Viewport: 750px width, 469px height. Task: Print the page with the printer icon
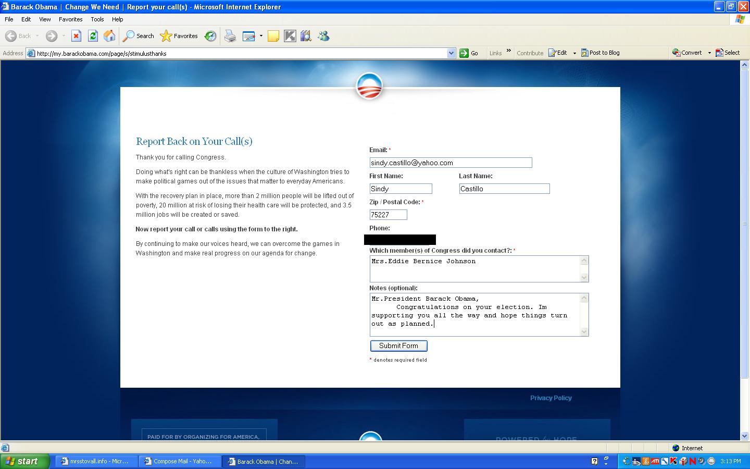tap(230, 36)
